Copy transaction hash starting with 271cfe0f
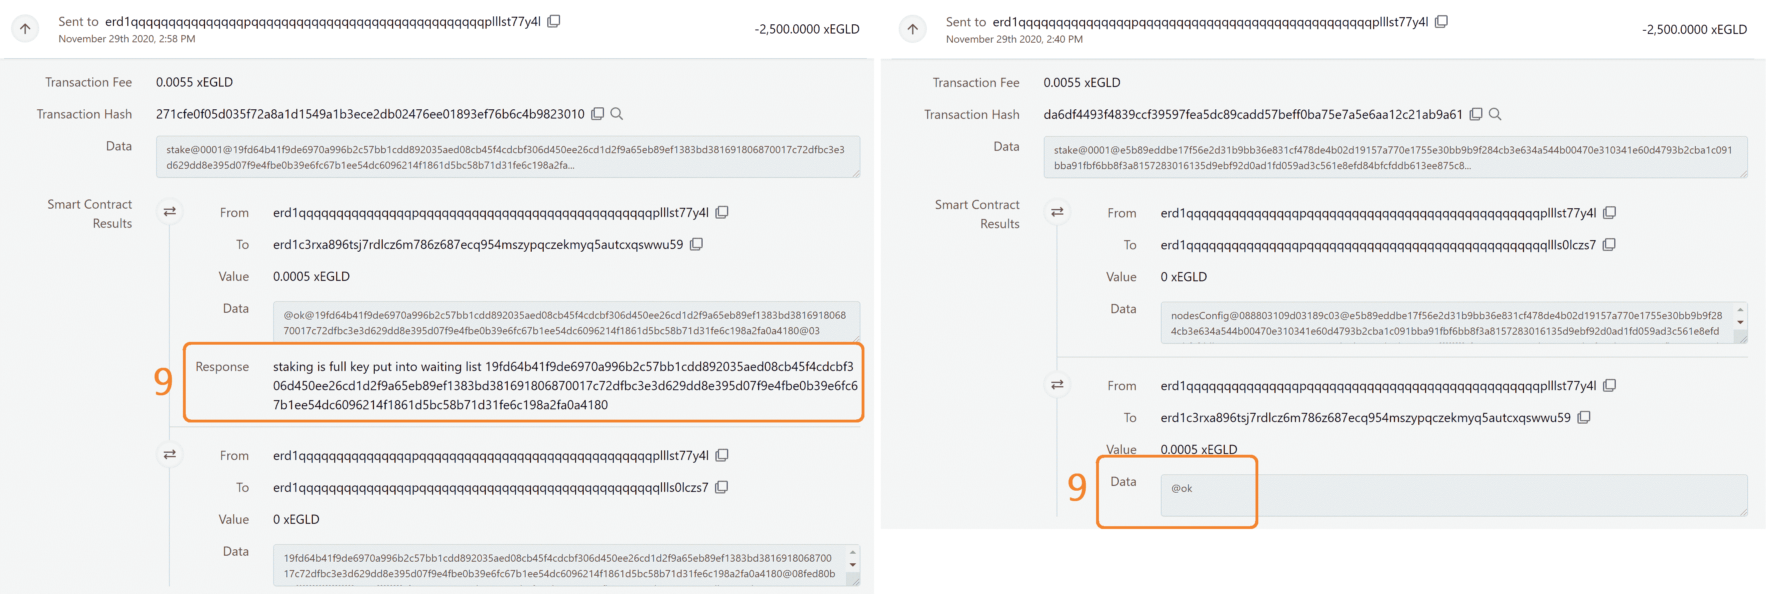This screenshot has width=1766, height=594. [598, 114]
